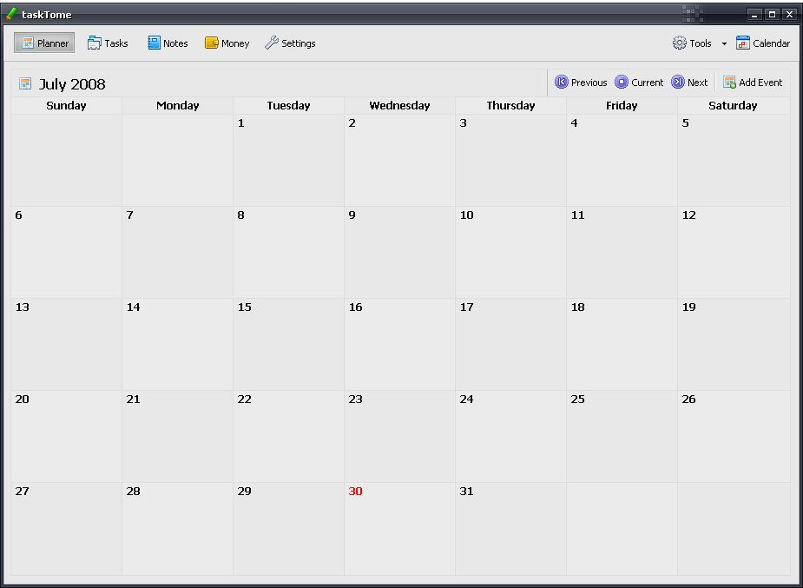Click the Tuesday column header
The image size is (803, 588).
click(x=288, y=105)
